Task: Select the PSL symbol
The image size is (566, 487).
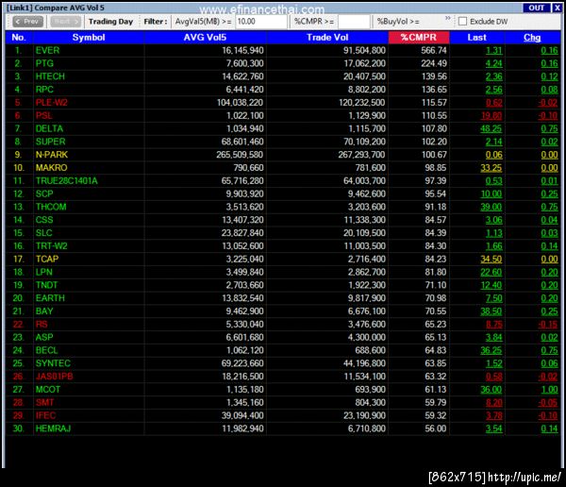Action: pos(44,115)
